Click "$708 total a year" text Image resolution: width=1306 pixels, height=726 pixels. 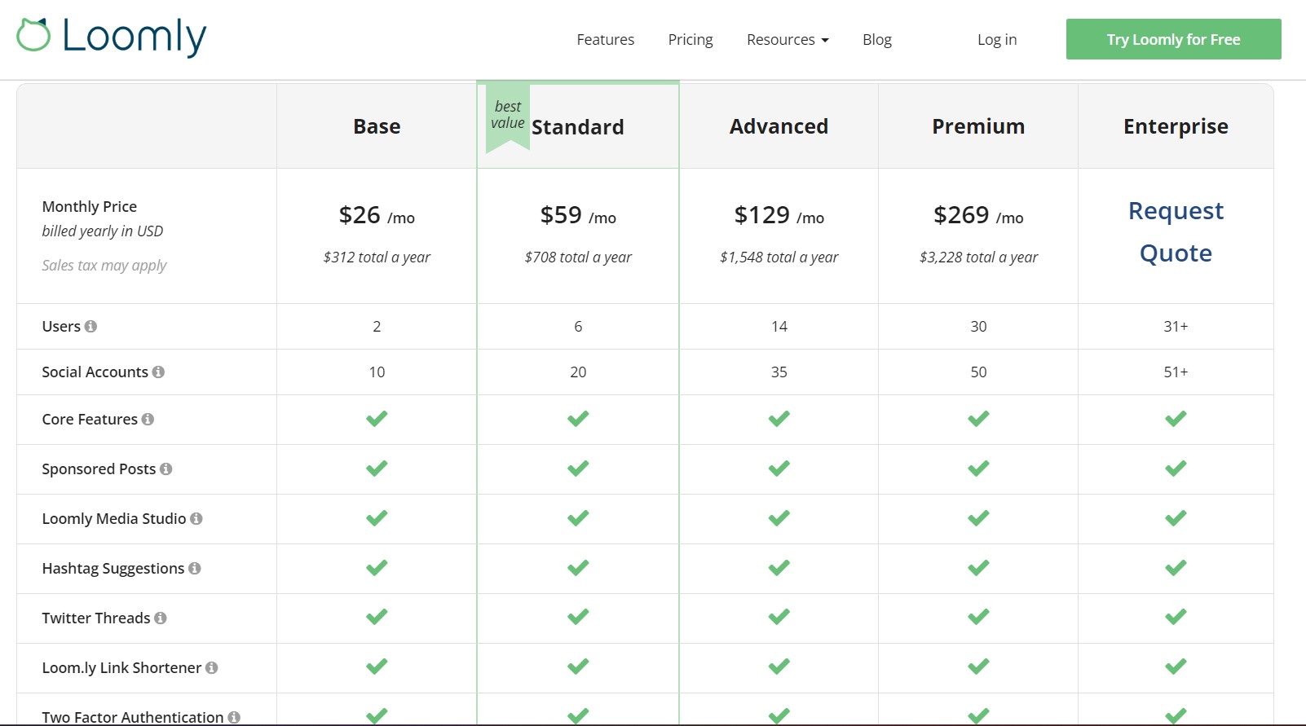(x=578, y=257)
